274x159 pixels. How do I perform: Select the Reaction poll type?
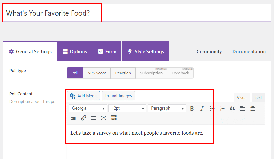123,73
